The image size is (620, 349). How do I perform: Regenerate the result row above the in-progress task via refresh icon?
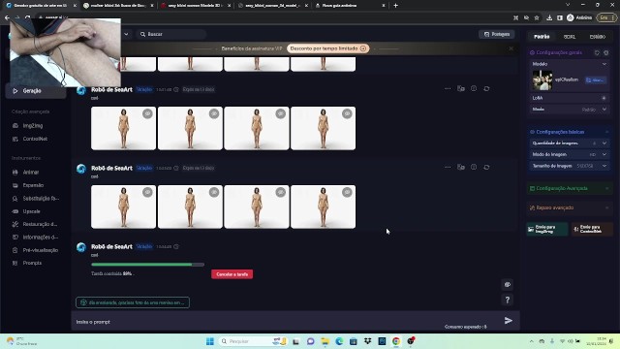(486, 168)
